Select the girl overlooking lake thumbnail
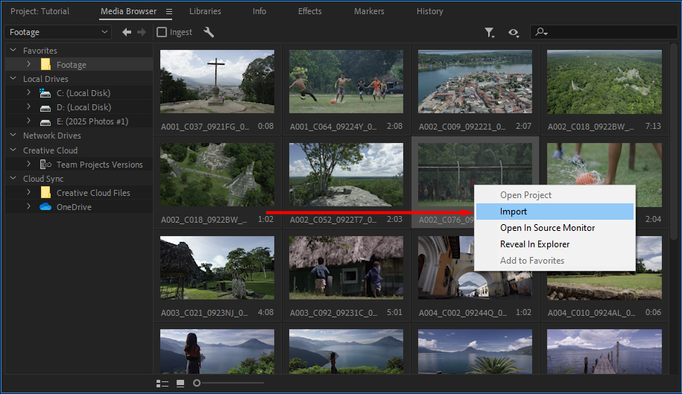682x394 pixels. click(x=217, y=352)
